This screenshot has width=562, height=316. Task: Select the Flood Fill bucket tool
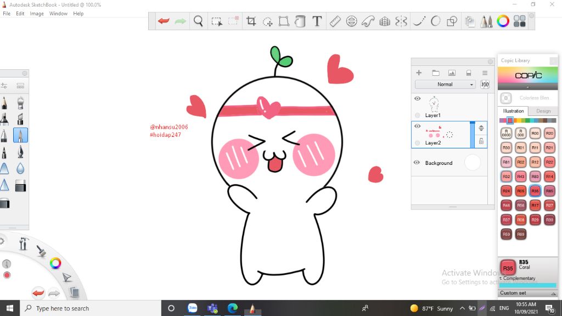[300, 21]
